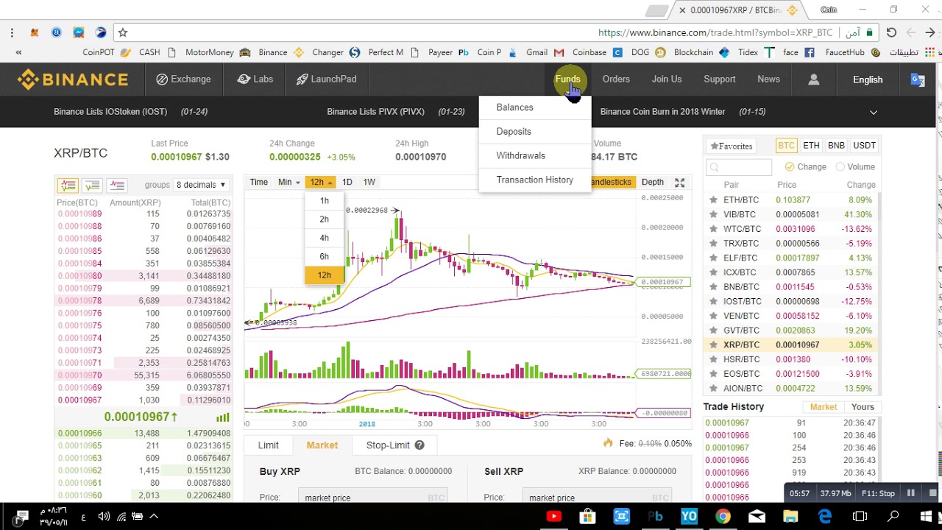
Task: Select the GVT/BTC pair row
Action: click(x=792, y=331)
